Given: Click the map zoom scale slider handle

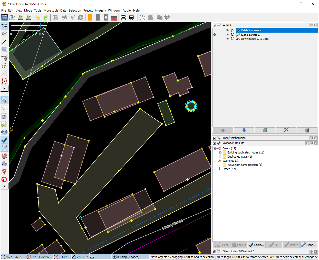Looking at the screenshot, I should coord(41,25).
